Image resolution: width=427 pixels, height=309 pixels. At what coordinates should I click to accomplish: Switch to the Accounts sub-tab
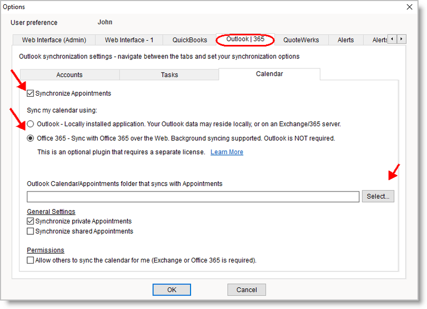click(x=69, y=75)
